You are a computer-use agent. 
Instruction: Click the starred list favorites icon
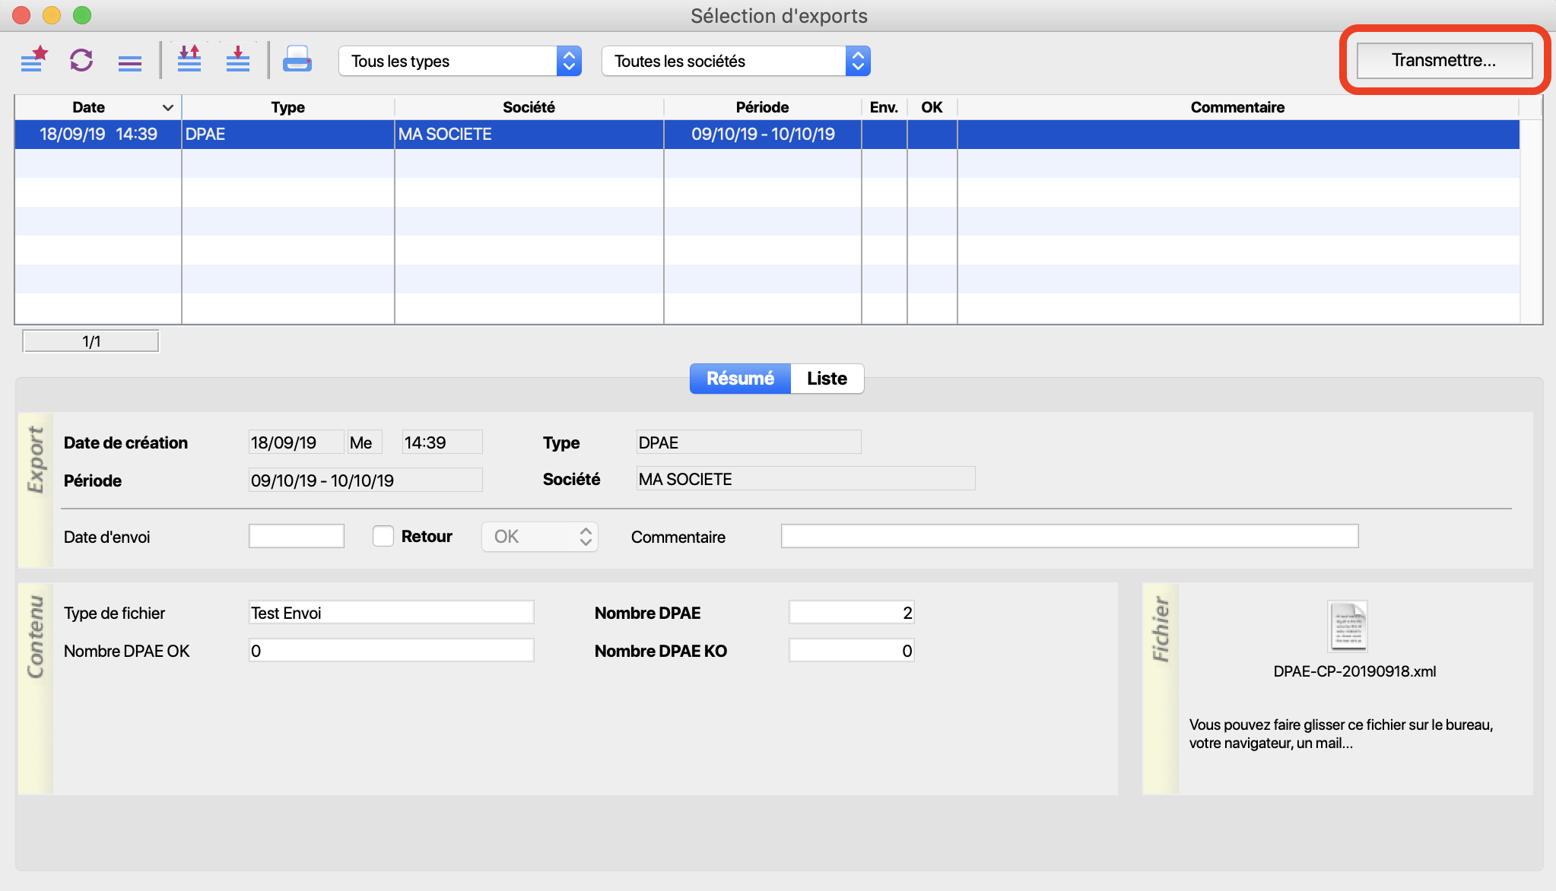34,59
